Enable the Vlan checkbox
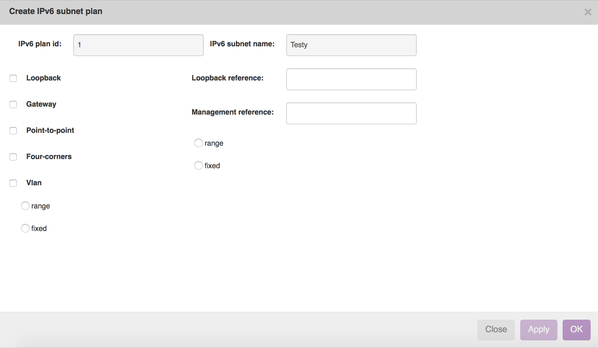This screenshot has height=348, width=598. (13, 183)
